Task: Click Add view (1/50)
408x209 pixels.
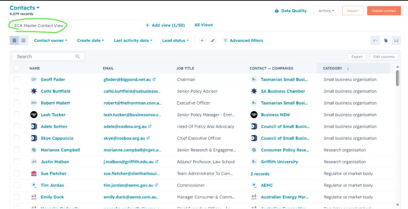Action: point(165,25)
